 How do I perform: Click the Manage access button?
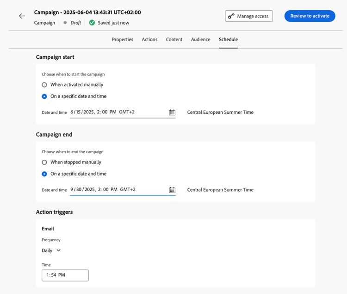point(249,16)
